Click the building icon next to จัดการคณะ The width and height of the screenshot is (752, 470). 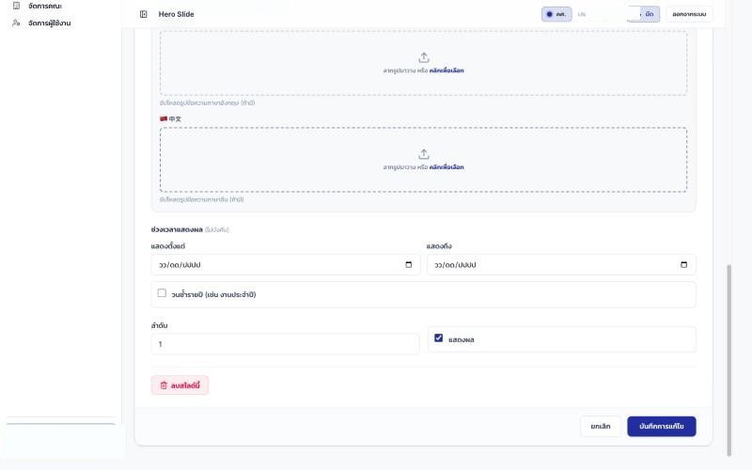coord(16,6)
